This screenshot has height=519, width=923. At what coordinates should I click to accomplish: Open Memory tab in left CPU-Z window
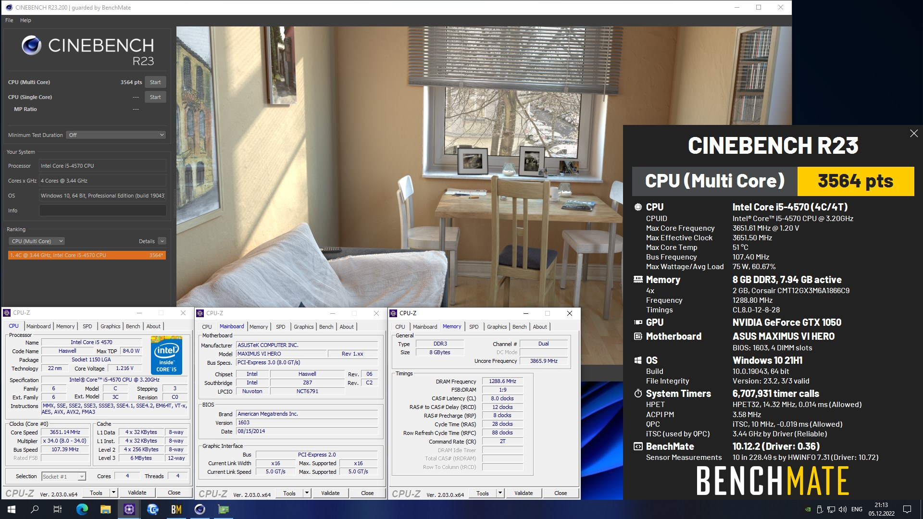pyautogui.click(x=65, y=326)
